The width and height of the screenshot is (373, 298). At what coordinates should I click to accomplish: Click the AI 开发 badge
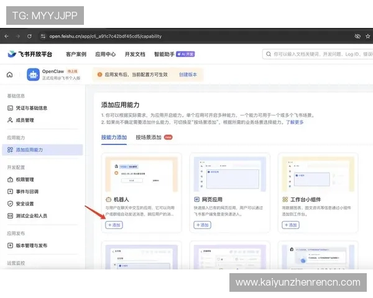185,54
